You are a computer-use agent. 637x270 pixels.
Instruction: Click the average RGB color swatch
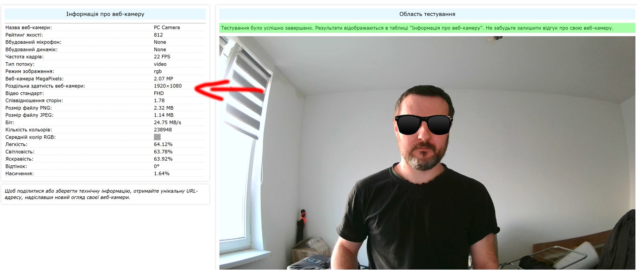(157, 137)
